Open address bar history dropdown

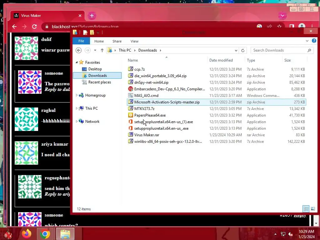tap(236, 50)
